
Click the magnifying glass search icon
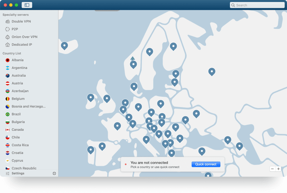pyautogui.click(x=233, y=5)
